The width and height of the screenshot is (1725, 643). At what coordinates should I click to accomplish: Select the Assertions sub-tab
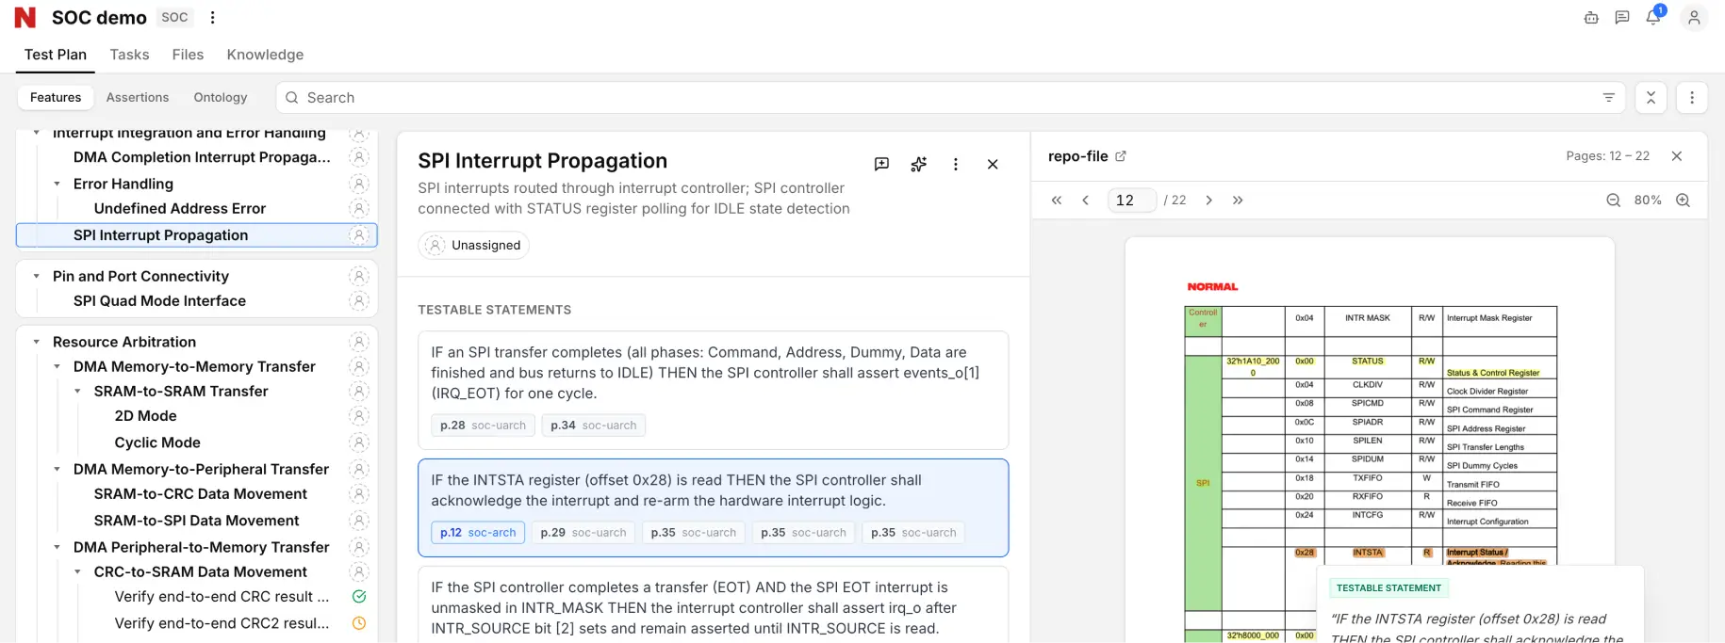coord(138,97)
